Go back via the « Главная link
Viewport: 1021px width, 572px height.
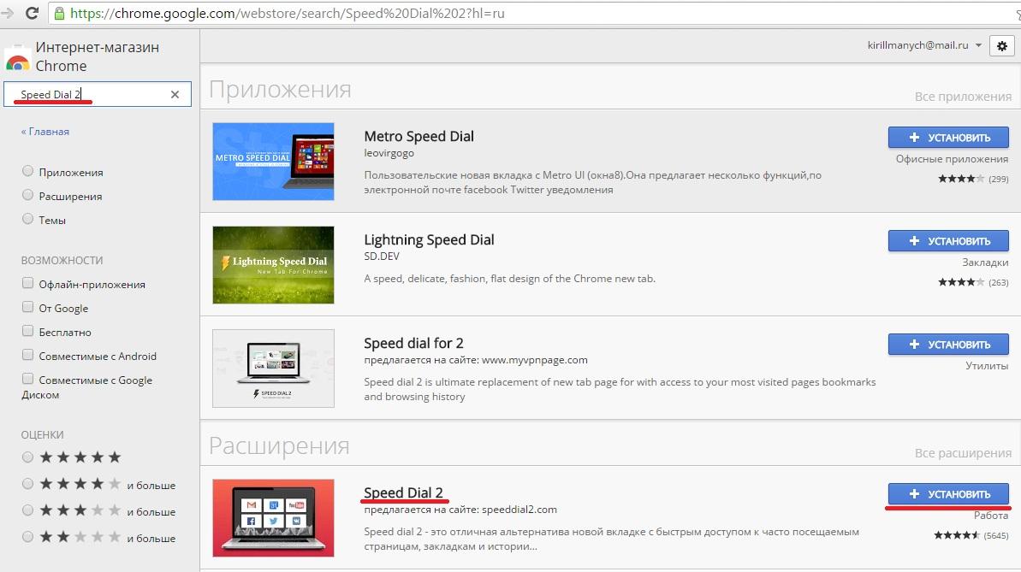45,132
